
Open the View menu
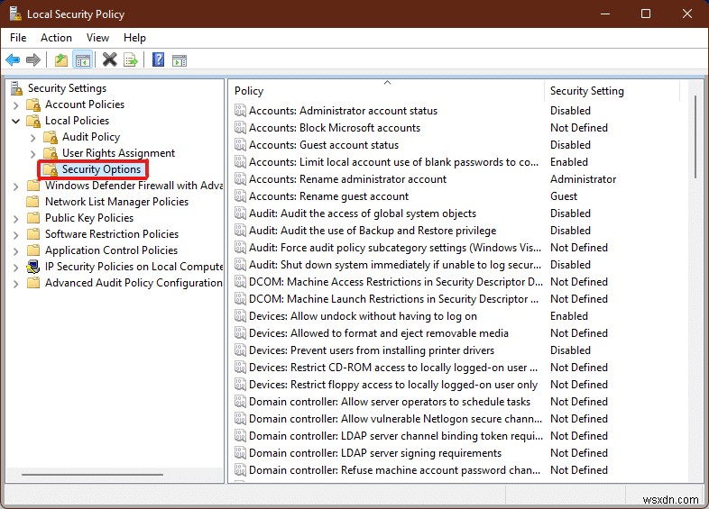[x=97, y=38]
